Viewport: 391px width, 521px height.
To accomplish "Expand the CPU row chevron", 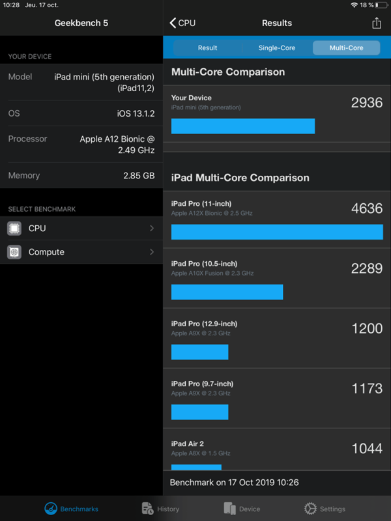I will pos(152,229).
